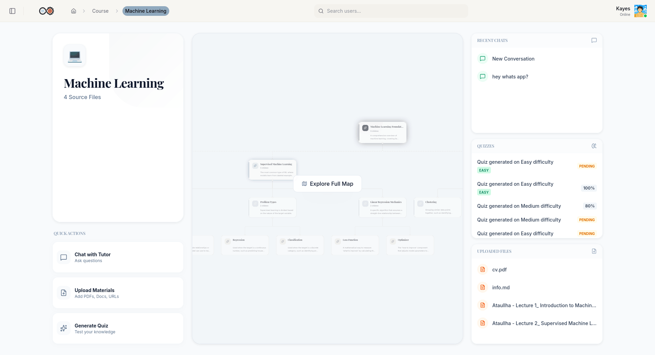Open Upload Materials quick action
This screenshot has width=655, height=355.
(118, 293)
